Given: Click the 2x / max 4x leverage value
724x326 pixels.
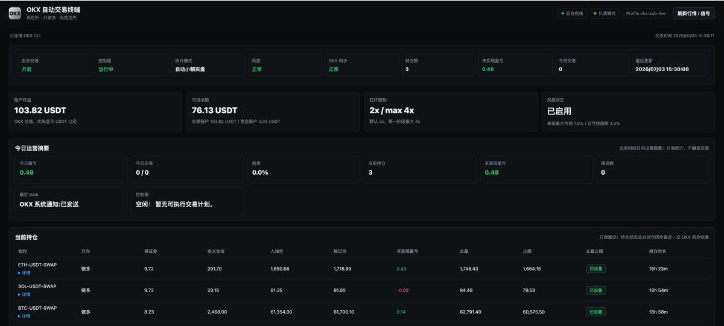Looking at the screenshot, I should pyautogui.click(x=392, y=110).
